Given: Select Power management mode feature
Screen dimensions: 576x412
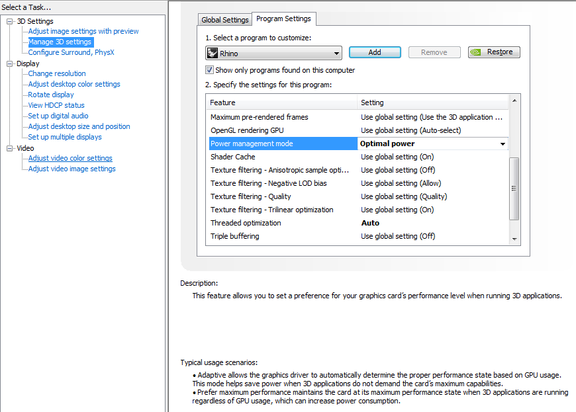Looking at the screenshot, I should (x=283, y=144).
